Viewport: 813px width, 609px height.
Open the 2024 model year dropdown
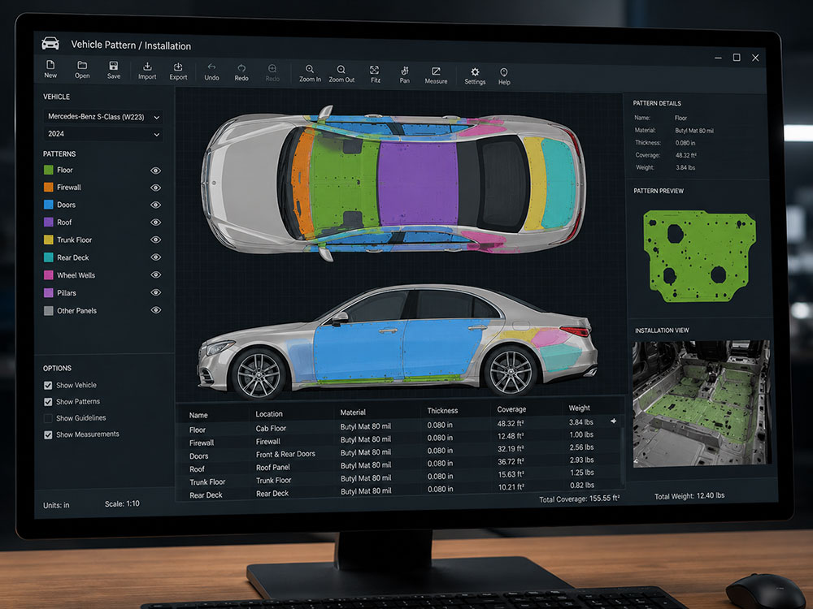tap(102, 134)
